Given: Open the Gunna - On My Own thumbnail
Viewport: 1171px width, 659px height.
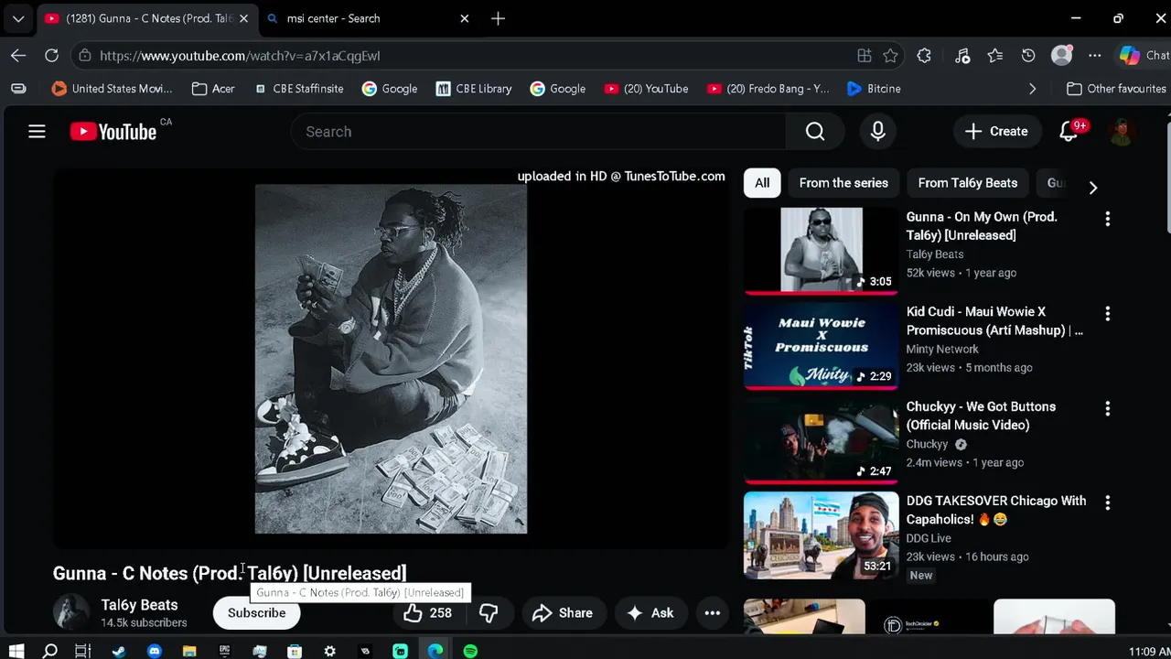Looking at the screenshot, I should coord(822,250).
